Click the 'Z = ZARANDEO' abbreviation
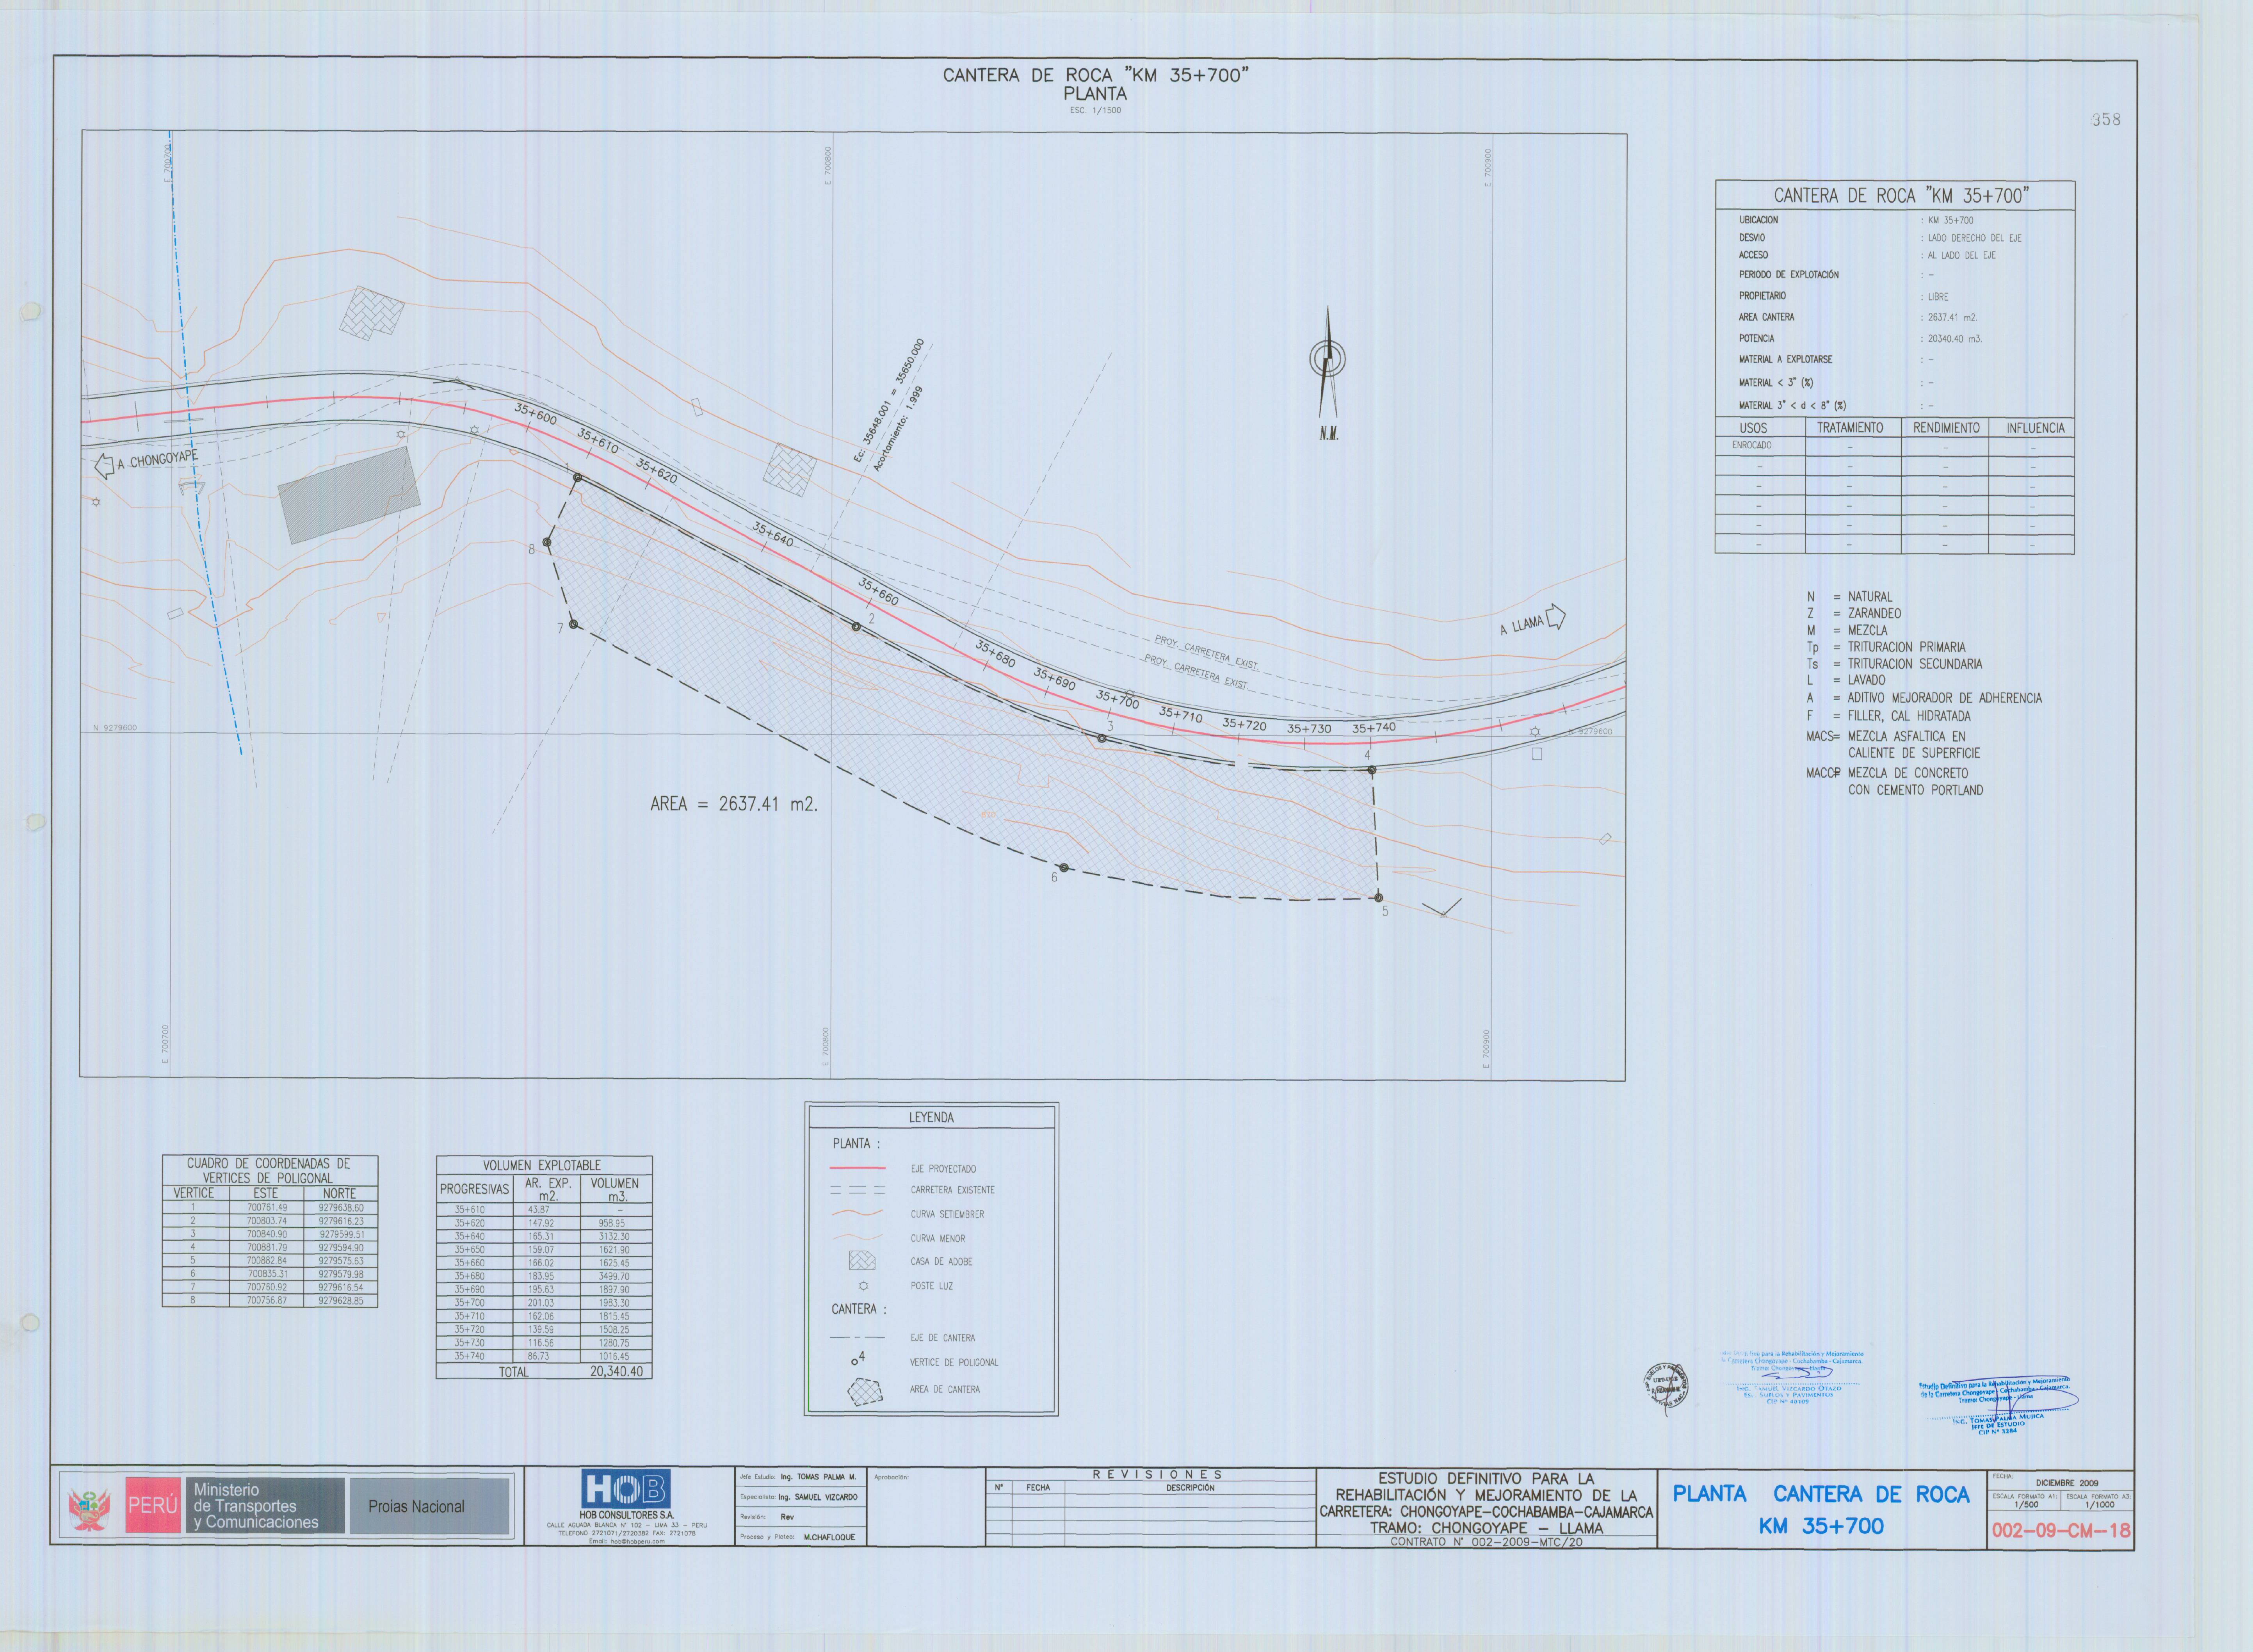This screenshot has width=2253, height=1652. pyautogui.click(x=1854, y=613)
